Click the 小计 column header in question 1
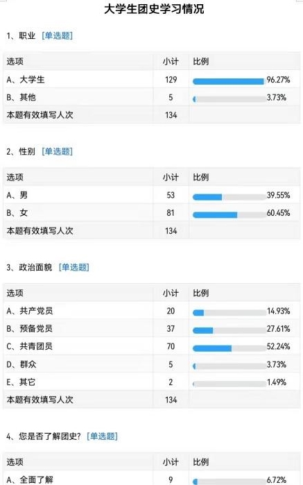303x485 pixels. tap(171, 61)
